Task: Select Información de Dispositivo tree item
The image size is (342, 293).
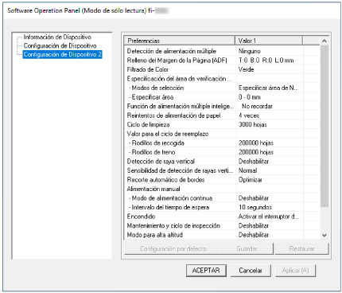Action: [57, 37]
